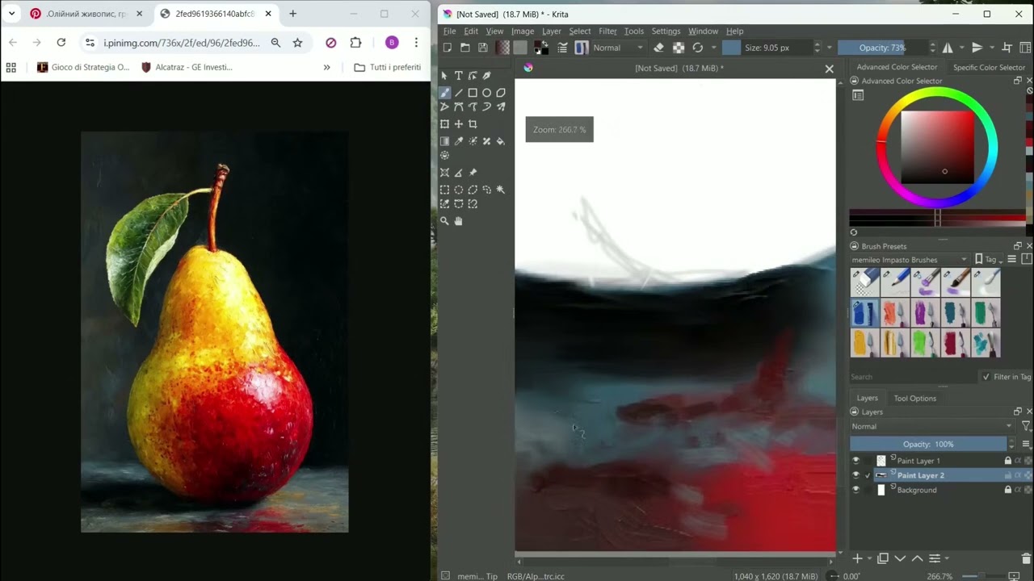The width and height of the screenshot is (1034, 581).
Task: Hide the Background layer using its eye icon
Action: (x=856, y=490)
